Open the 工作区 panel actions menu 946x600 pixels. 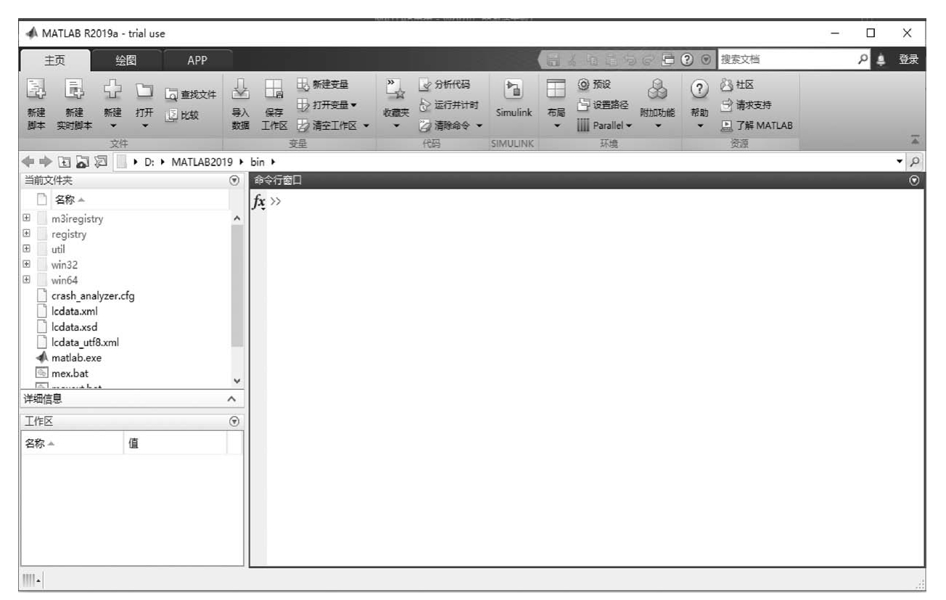234,422
